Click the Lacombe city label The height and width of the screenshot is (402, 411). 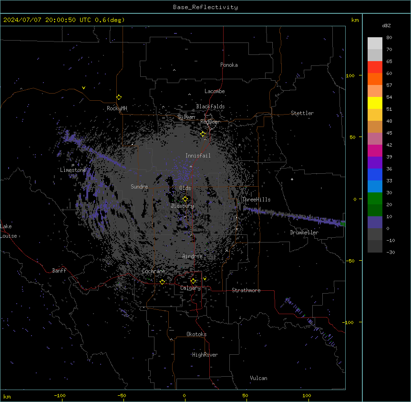[215, 91]
